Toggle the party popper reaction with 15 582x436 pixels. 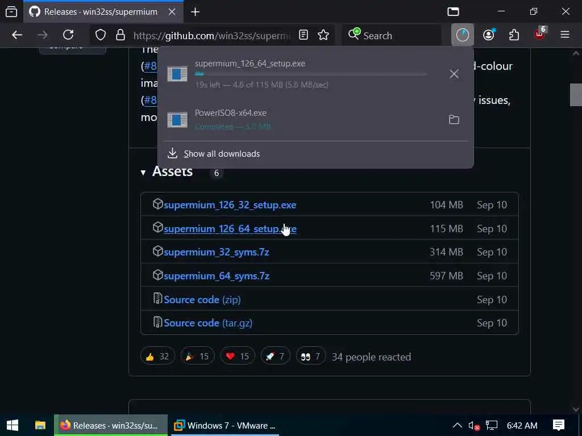click(x=197, y=357)
